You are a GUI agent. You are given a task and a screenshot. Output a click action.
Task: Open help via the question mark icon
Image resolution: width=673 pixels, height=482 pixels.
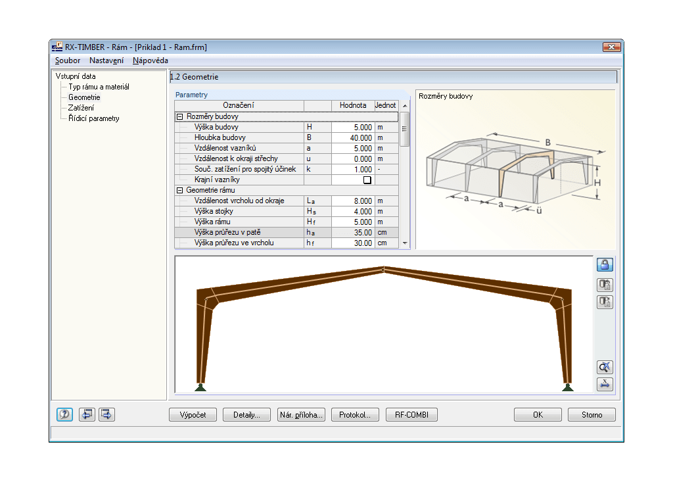click(65, 414)
